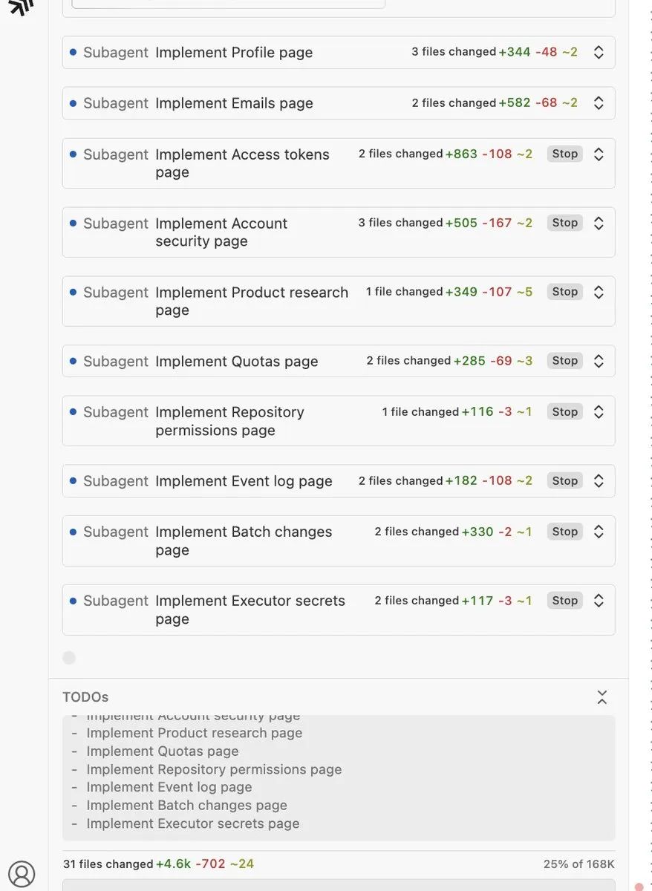Expand the Implement Profile page subagent
The image size is (652, 891).
coord(599,53)
